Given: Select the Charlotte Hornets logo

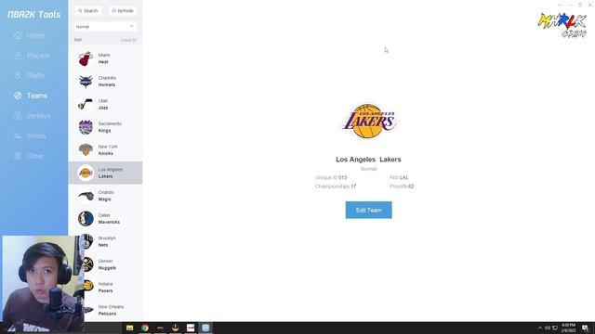Looking at the screenshot, I should [x=86, y=82].
